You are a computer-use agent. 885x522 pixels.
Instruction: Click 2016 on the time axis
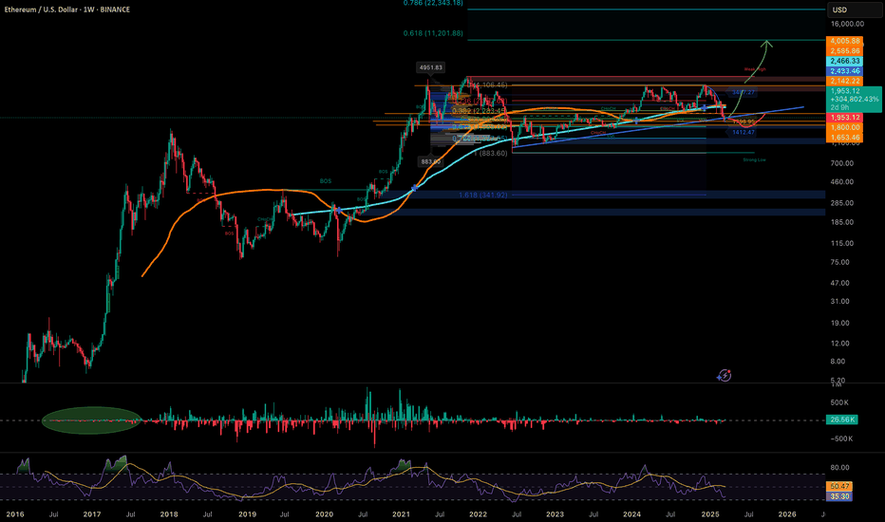pos(15,514)
